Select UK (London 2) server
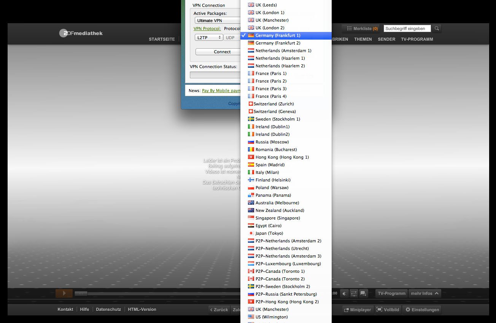 [286, 28]
